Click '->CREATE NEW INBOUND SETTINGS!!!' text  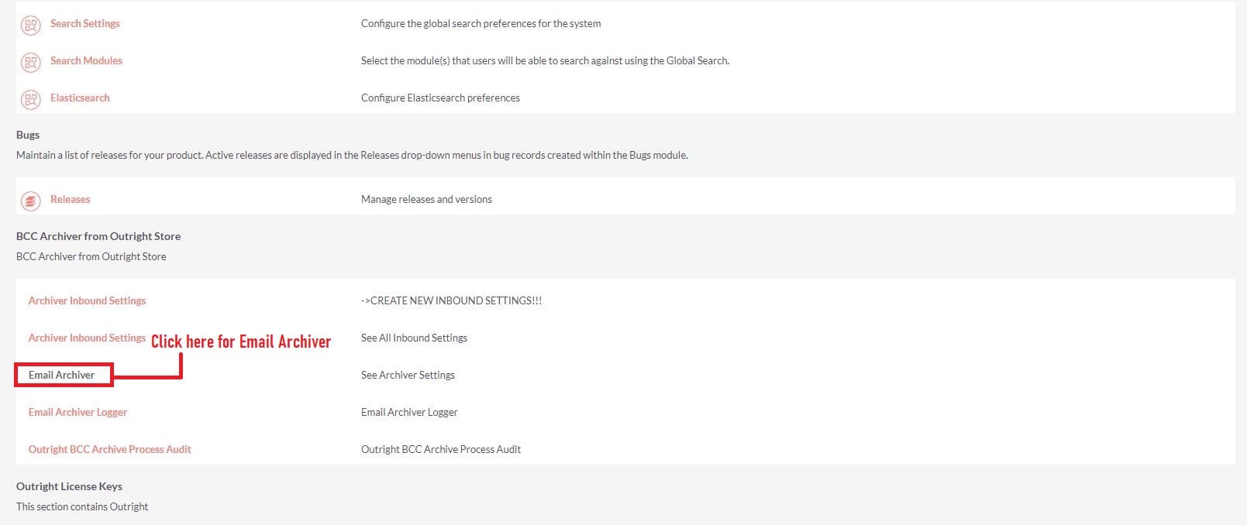coord(451,300)
